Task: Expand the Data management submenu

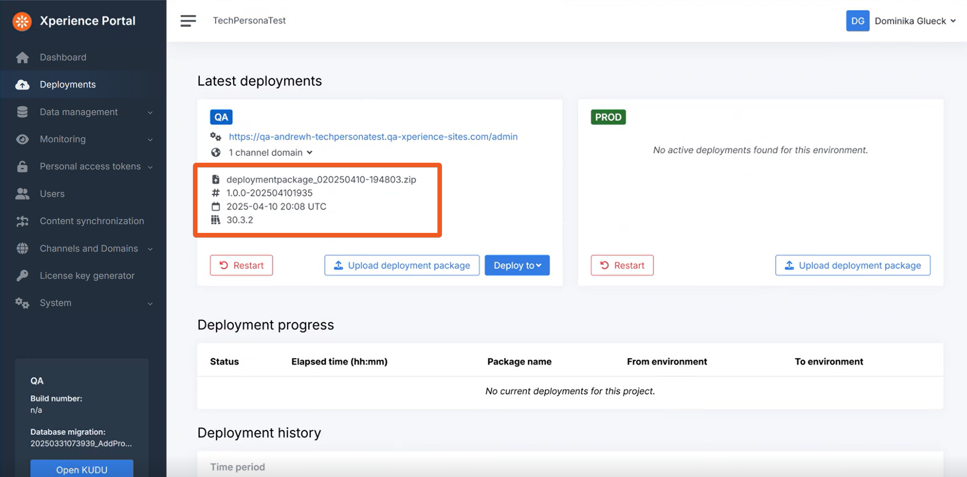Action: 79,112
